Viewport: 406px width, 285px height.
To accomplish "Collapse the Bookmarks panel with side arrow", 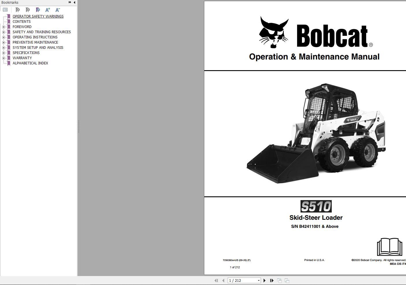I will tap(74, 2).
